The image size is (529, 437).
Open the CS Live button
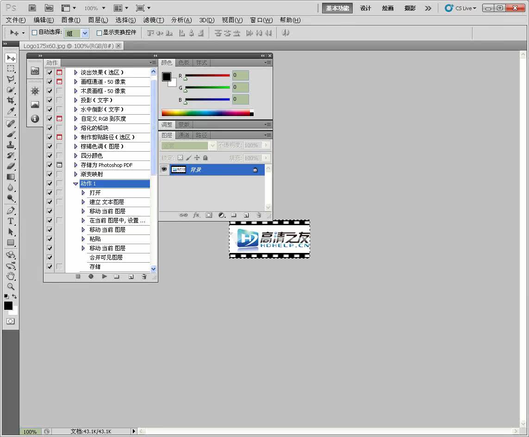pyautogui.click(x=461, y=8)
